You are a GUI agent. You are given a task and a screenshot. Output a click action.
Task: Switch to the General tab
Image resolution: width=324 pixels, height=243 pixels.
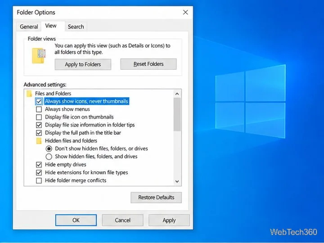[x=29, y=27]
